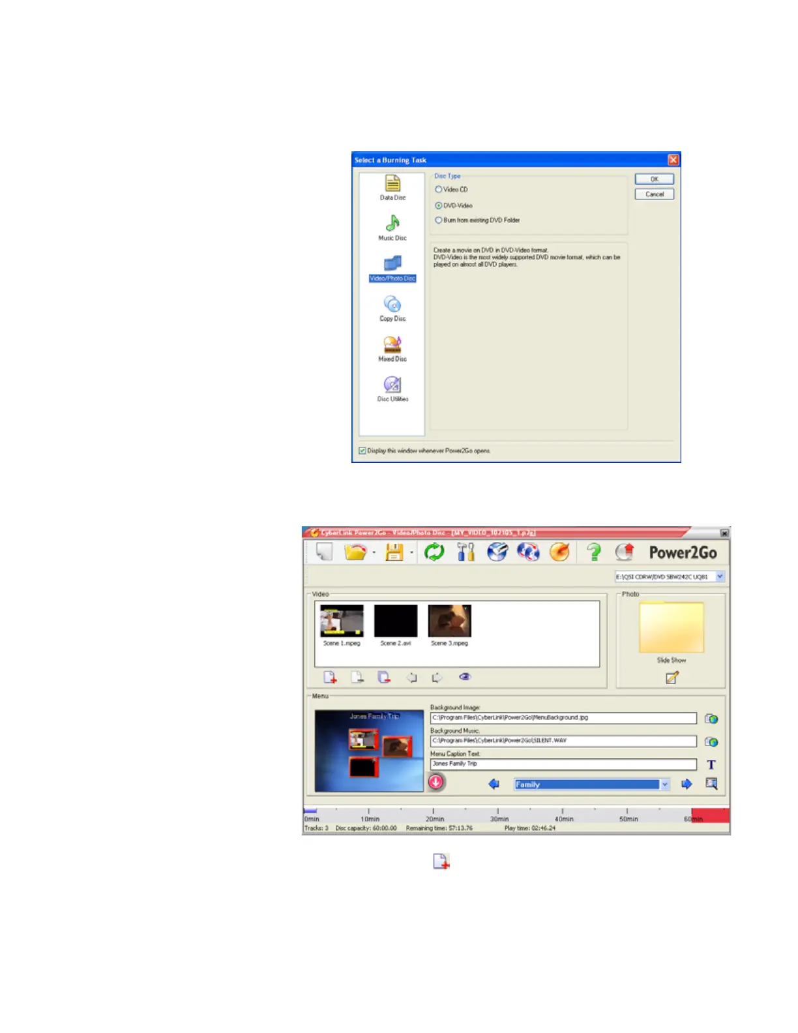Go to next menu template arrow
Screen dimensions: 798x1033
[687, 784]
